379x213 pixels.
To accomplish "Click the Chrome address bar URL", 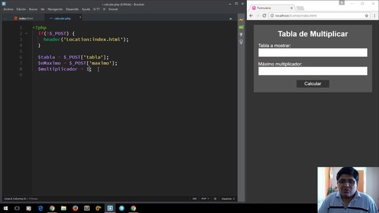I will (x=296, y=16).
